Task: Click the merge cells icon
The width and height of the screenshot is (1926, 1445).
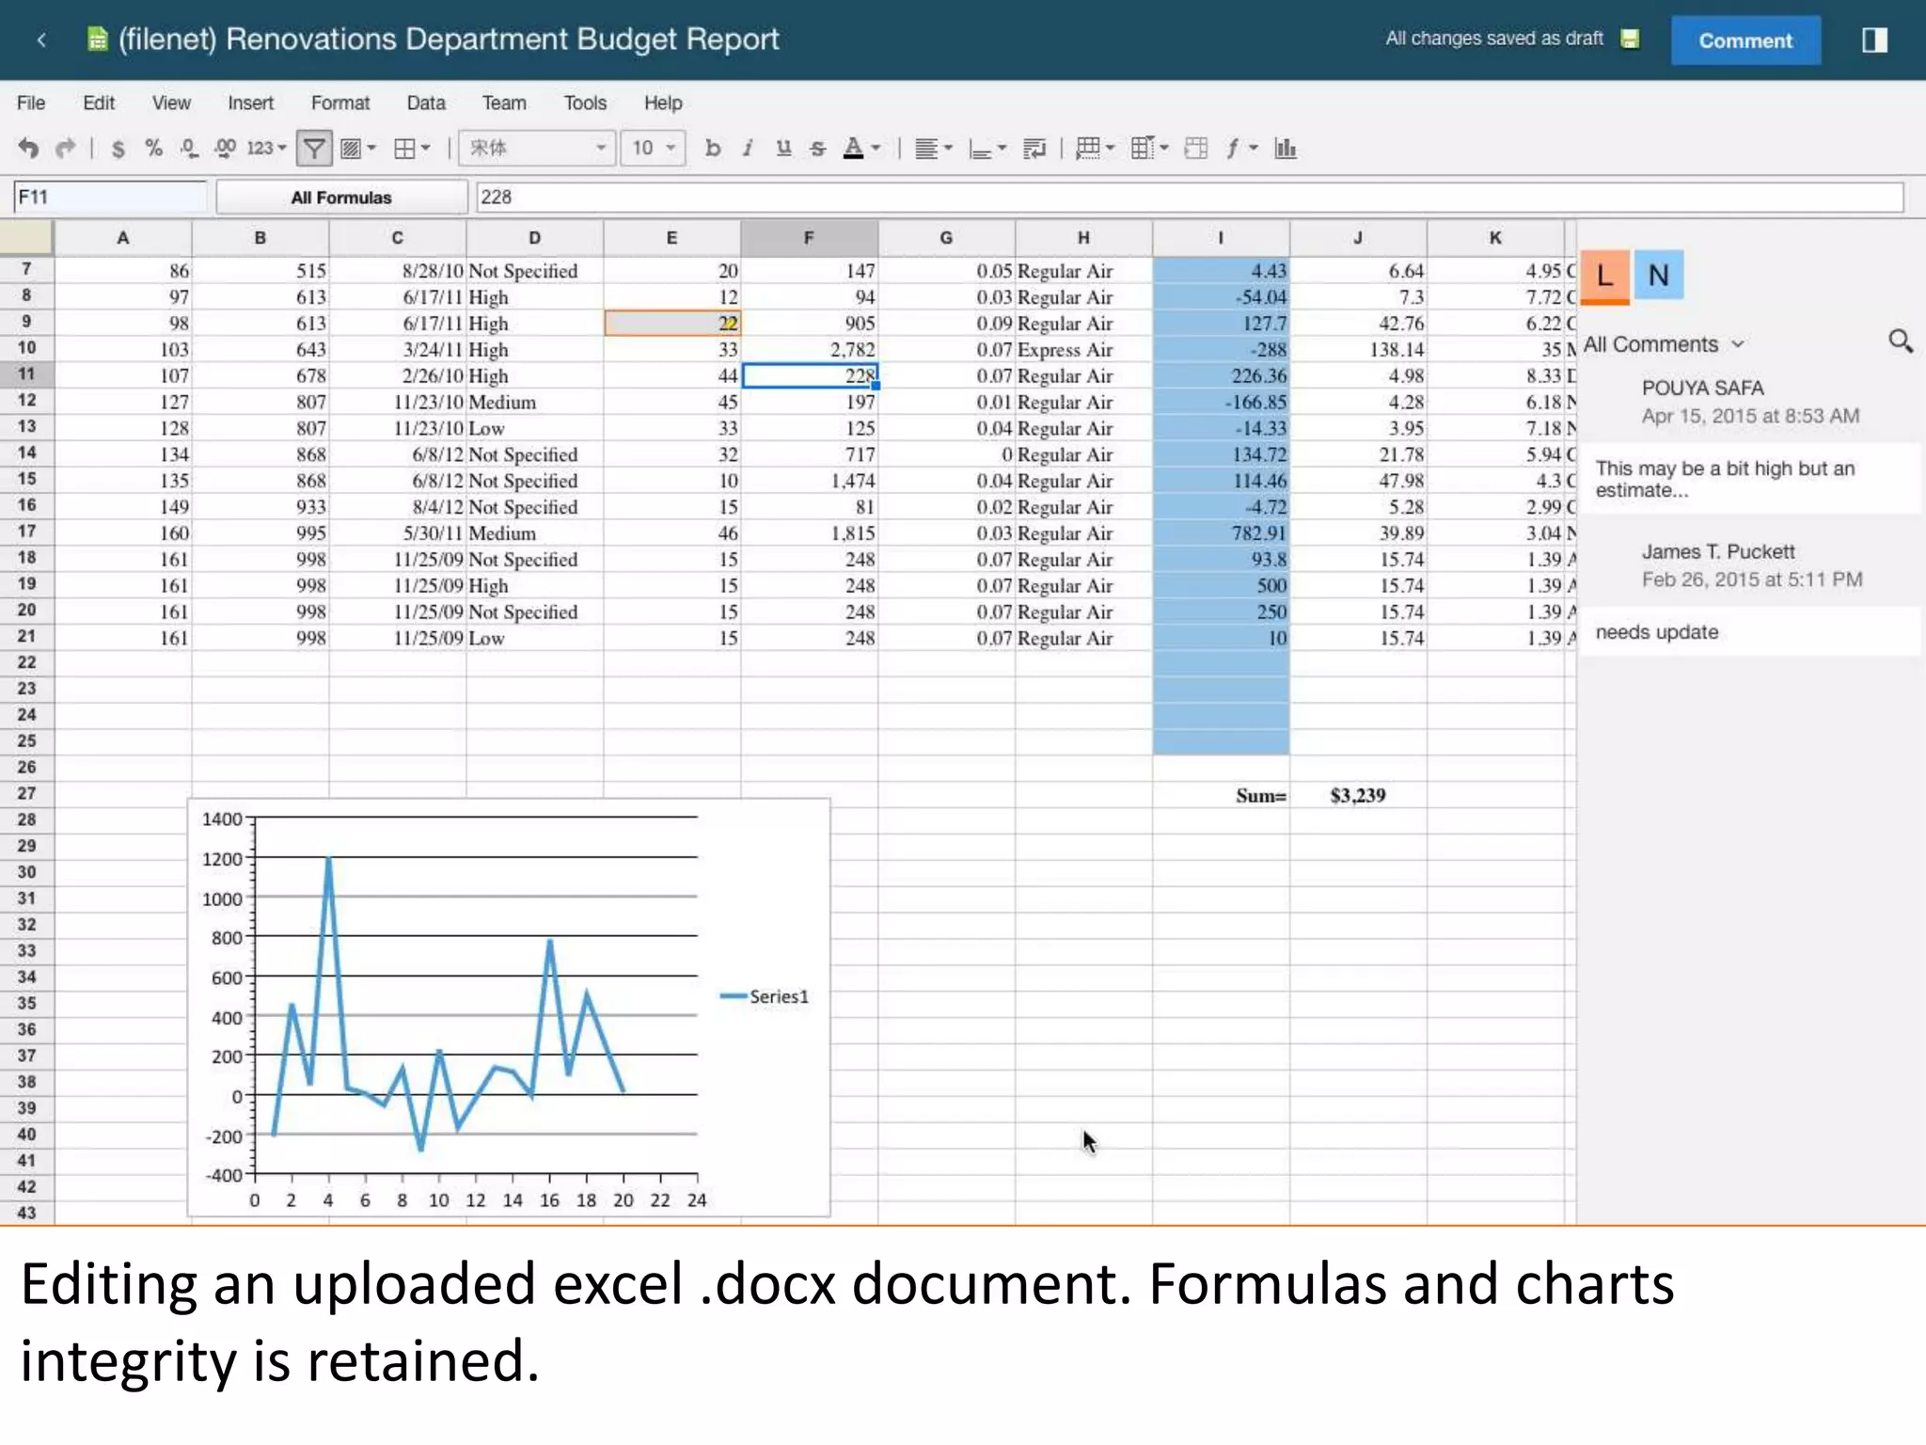Action: pyautogui.click(x=1196, y=148)
